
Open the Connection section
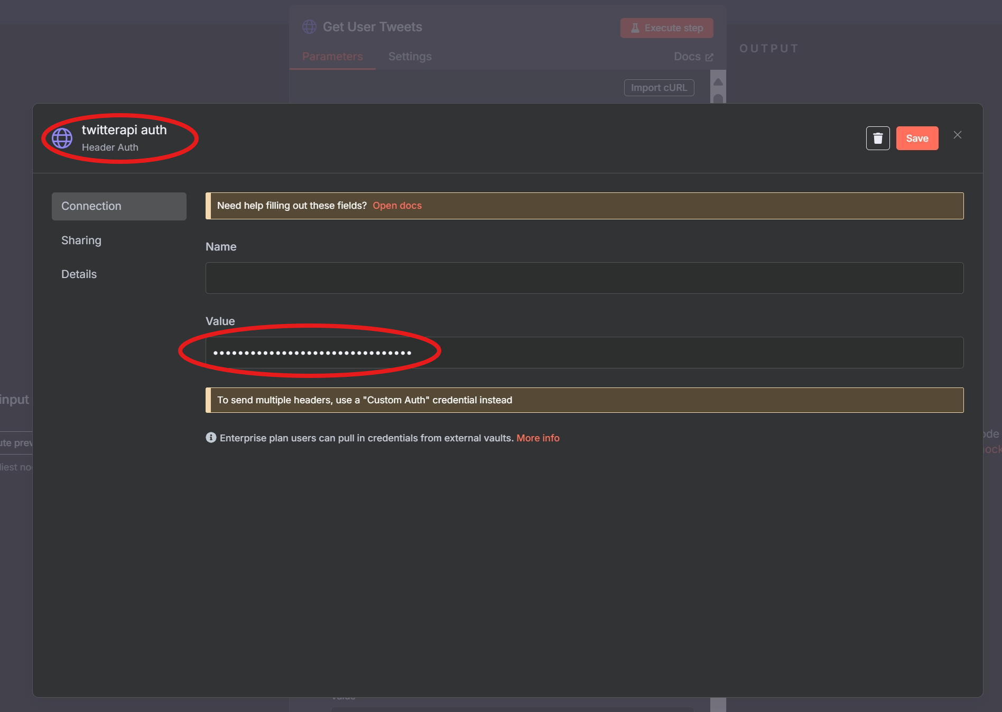click(x=119, y=206)
